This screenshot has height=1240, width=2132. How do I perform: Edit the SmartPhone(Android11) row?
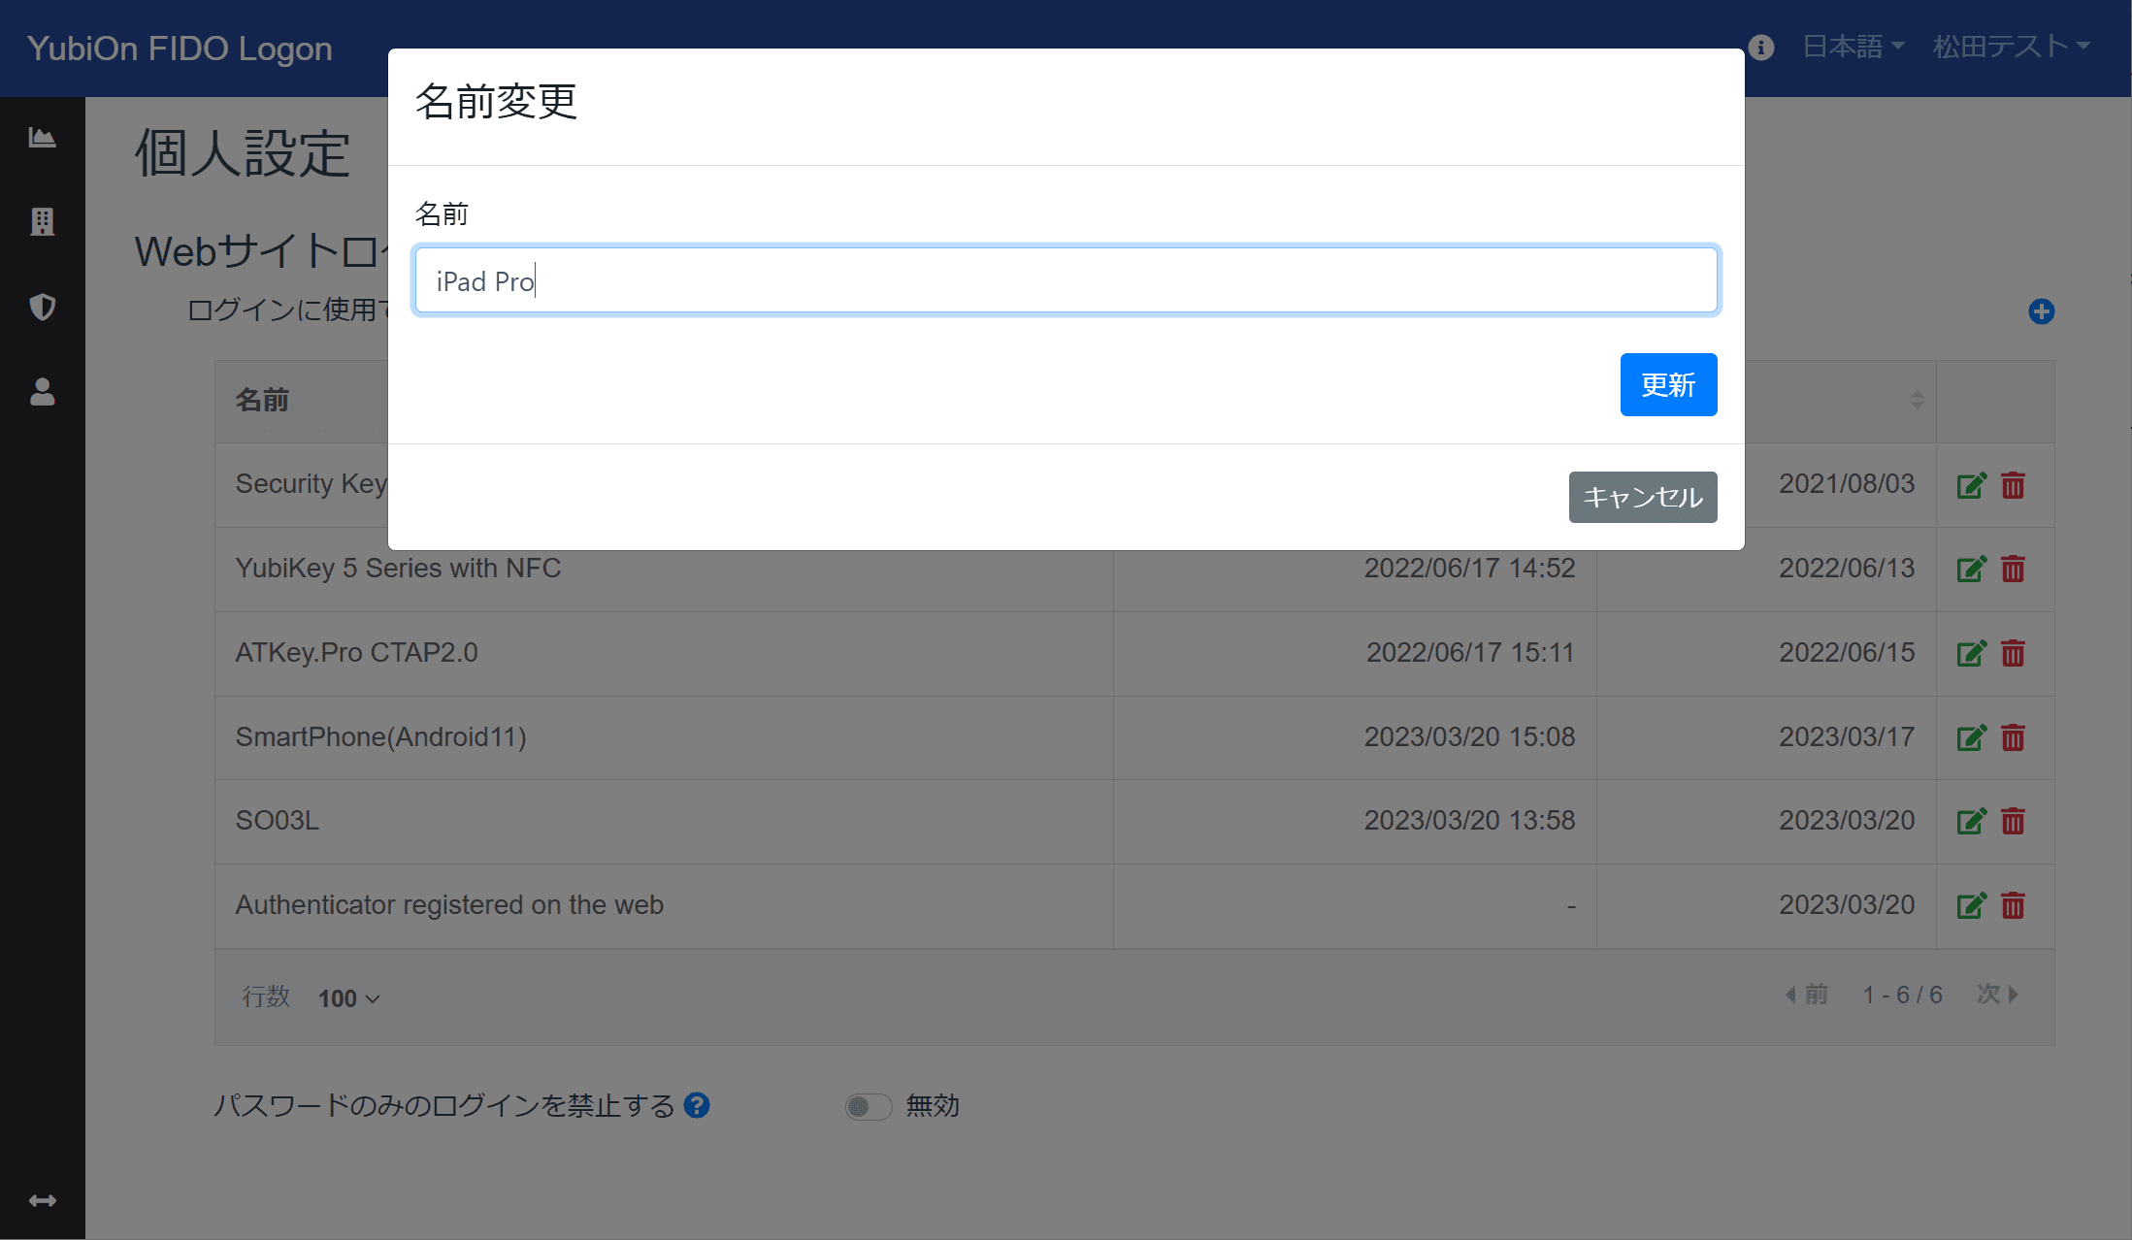pos(1971,737)
